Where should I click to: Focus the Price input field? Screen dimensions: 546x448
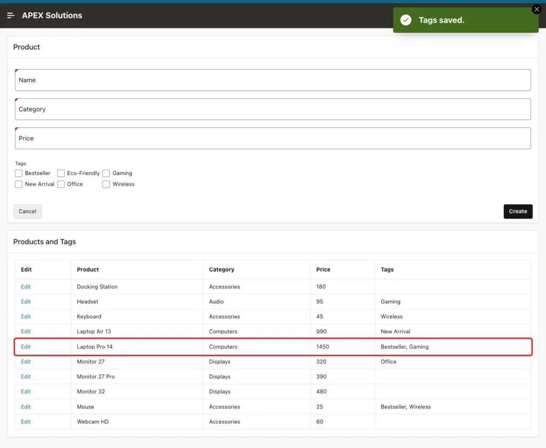click(272, 138)
